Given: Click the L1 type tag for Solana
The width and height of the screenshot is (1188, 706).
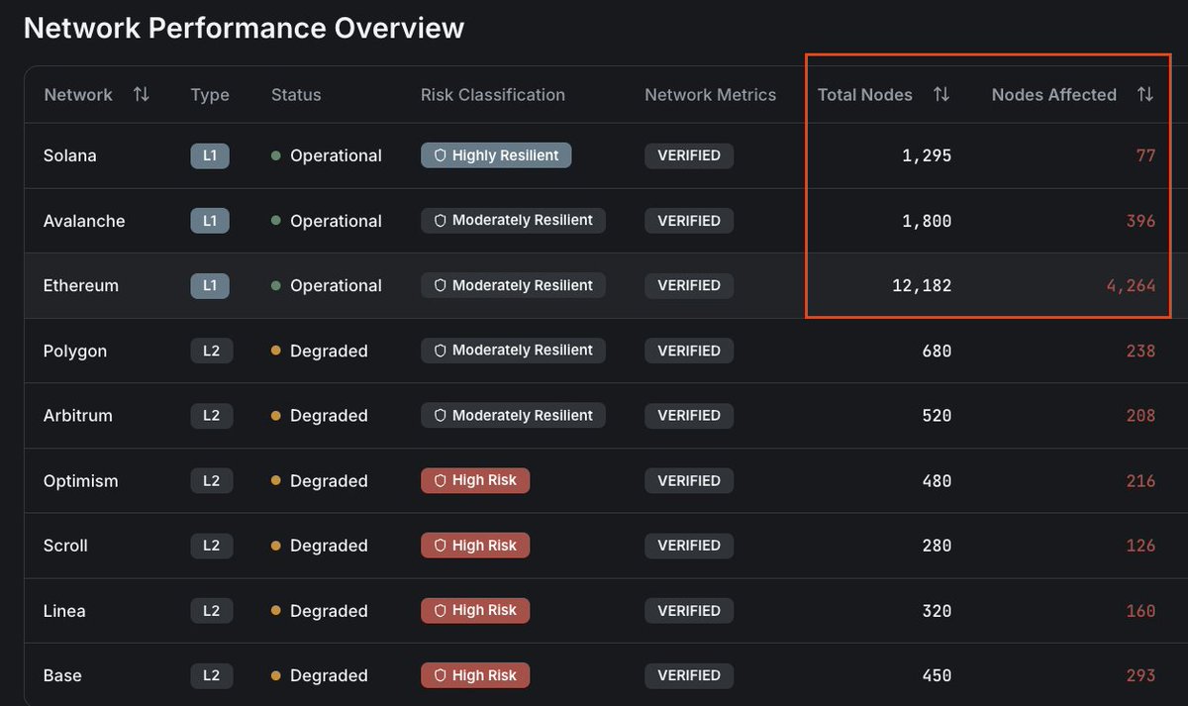Looking at the screenshot, I should (210, 155).
